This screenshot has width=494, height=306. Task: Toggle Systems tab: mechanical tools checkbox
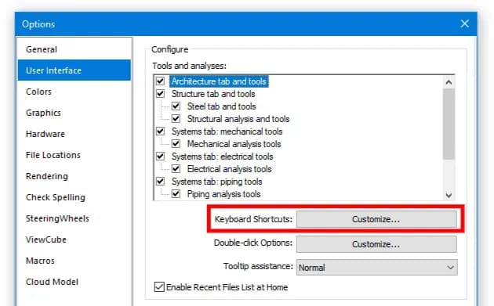pos(161,131)
